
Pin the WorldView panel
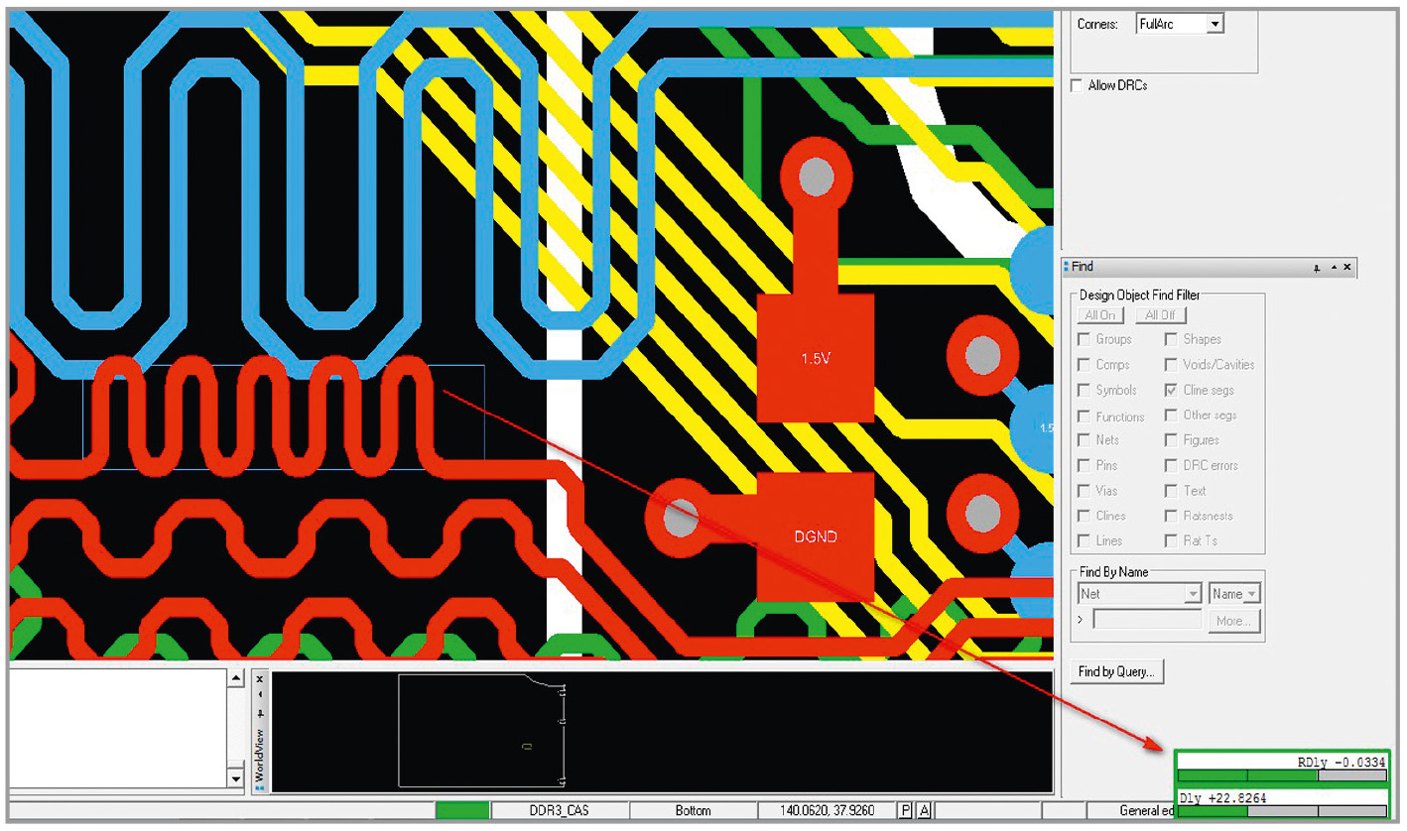260,713
